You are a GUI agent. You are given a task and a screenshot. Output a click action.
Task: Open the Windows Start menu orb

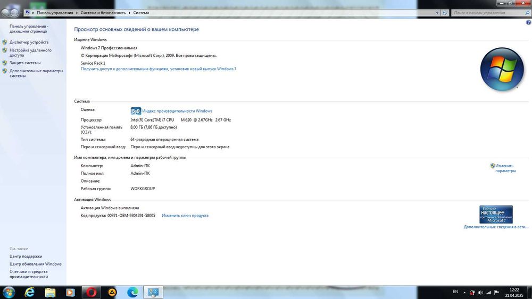click(x=9, y=292)
